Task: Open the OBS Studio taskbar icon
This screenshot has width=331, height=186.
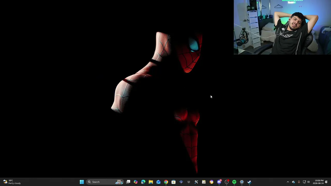Action: point(227,182)
